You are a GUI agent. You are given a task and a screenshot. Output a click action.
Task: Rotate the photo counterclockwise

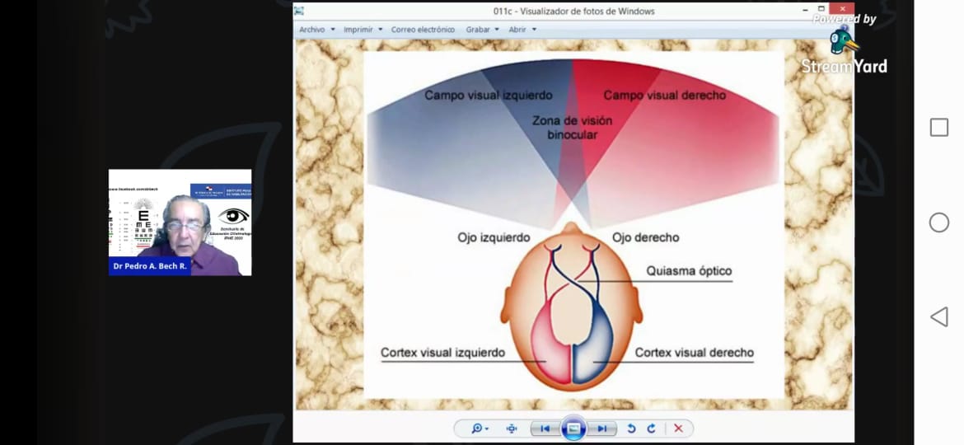click(631, 429)
